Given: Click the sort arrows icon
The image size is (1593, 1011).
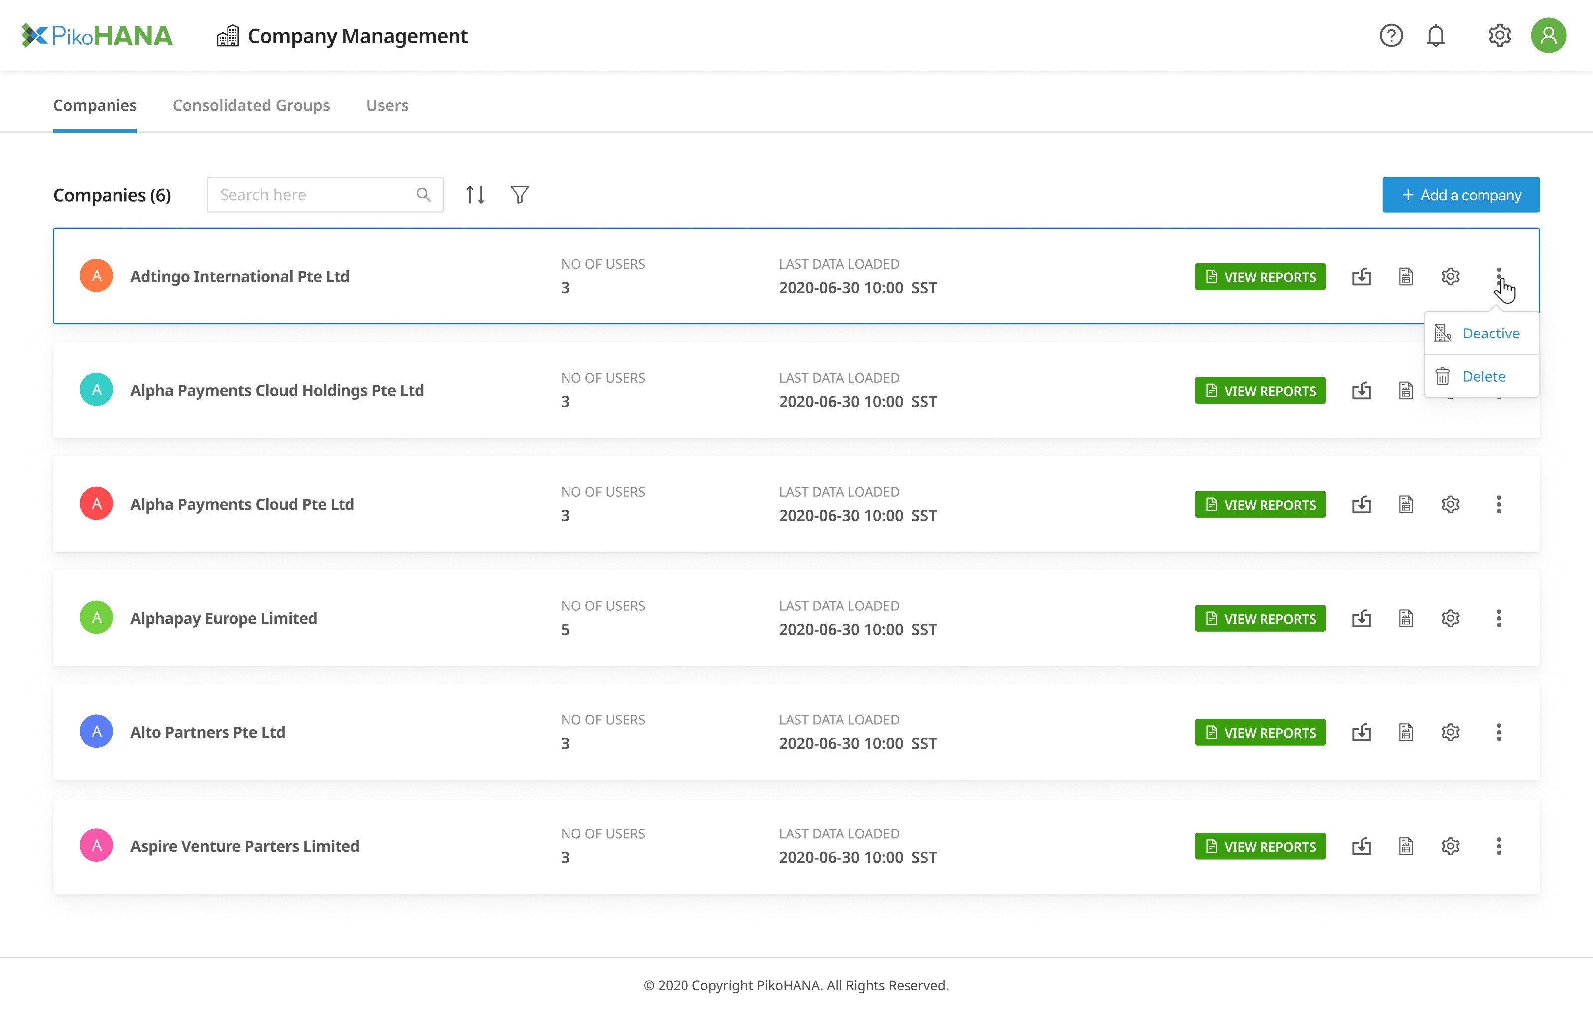Looking at the screenshot, I should click(x=475, y=195).
